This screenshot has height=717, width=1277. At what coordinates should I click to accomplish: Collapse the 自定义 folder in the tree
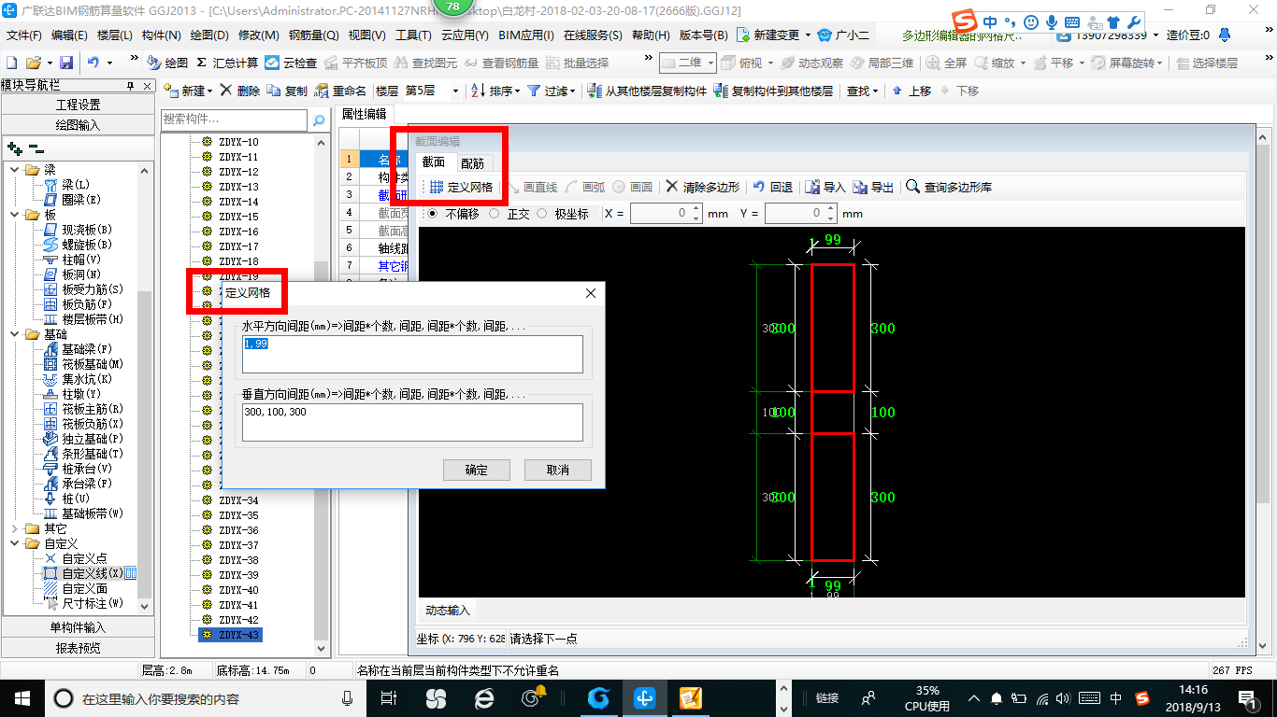14,543
